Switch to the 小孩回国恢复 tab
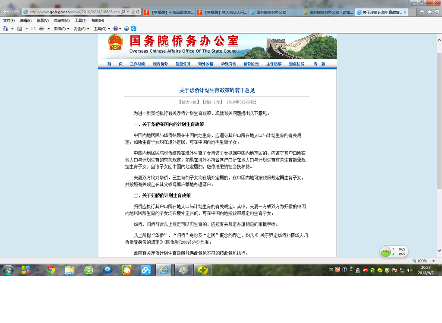 point(169,13)
